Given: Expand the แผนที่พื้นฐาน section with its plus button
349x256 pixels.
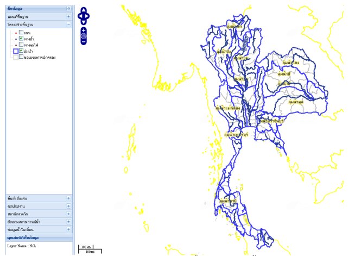Looking at the screenshot, I should tap(68, 17).
